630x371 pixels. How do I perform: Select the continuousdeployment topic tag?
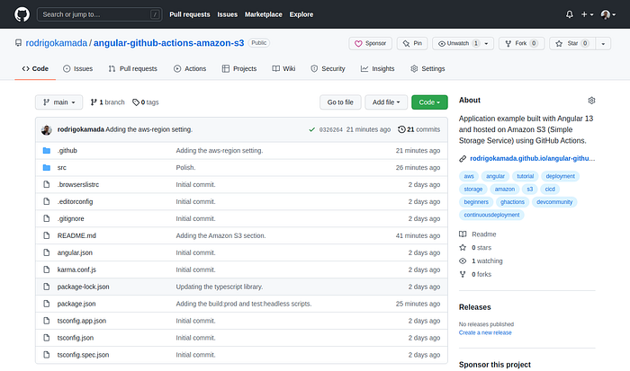491,215
